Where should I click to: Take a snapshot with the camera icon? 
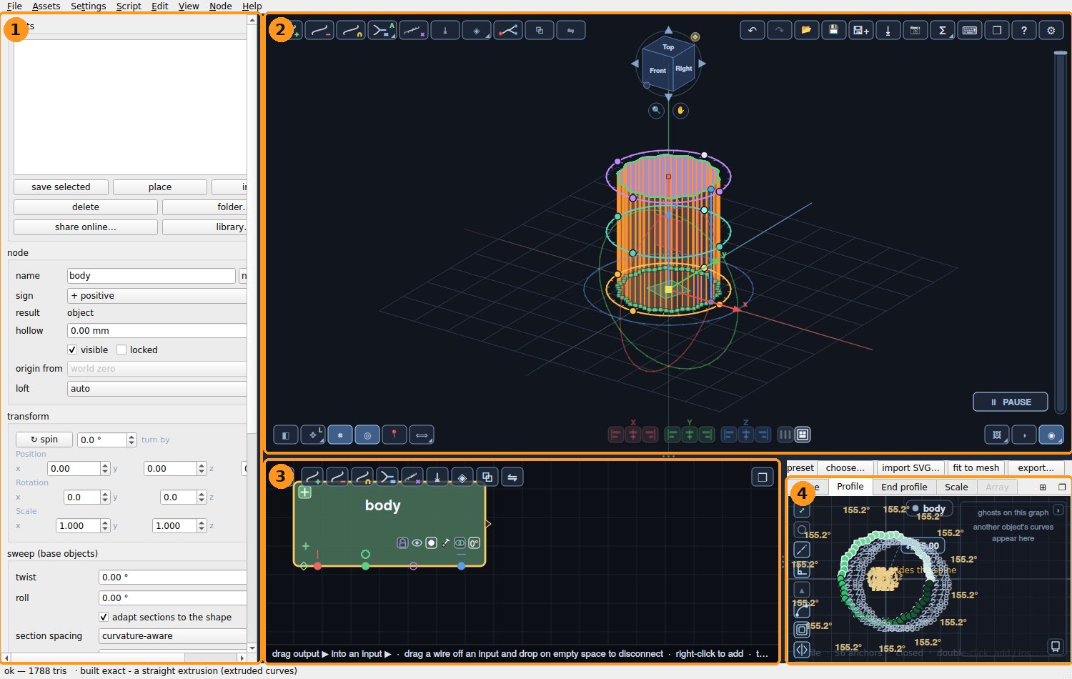(x=915, y=30)
